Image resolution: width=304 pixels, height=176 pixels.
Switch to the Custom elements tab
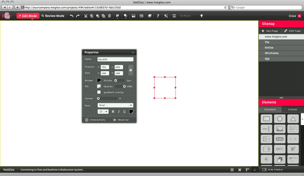[292, 109]
